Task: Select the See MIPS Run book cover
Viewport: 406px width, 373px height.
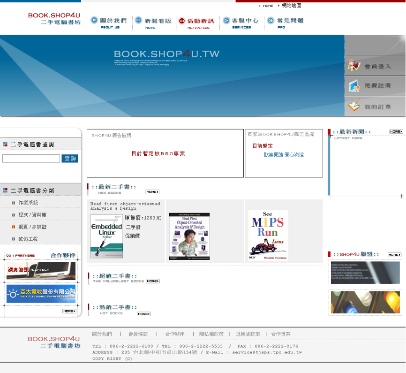Action: coord(268,235)
